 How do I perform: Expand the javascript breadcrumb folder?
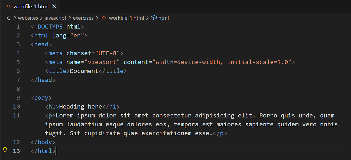click(56, 18)
